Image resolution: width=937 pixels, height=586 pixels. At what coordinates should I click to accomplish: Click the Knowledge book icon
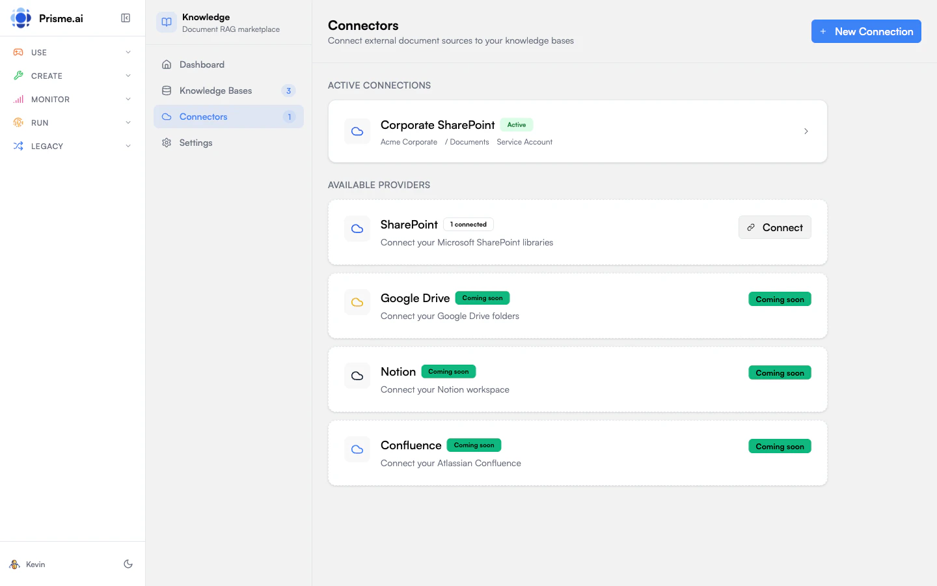click(x=167, y=22)
